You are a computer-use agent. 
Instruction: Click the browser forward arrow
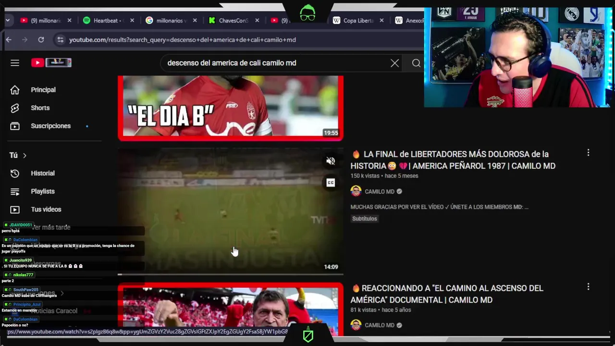(25, 40)
